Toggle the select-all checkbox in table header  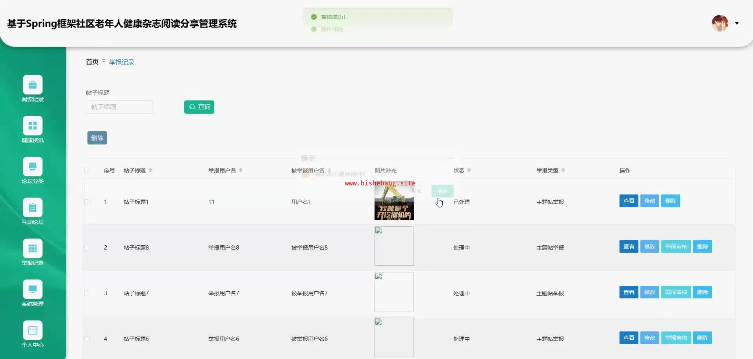pos(87,170)
